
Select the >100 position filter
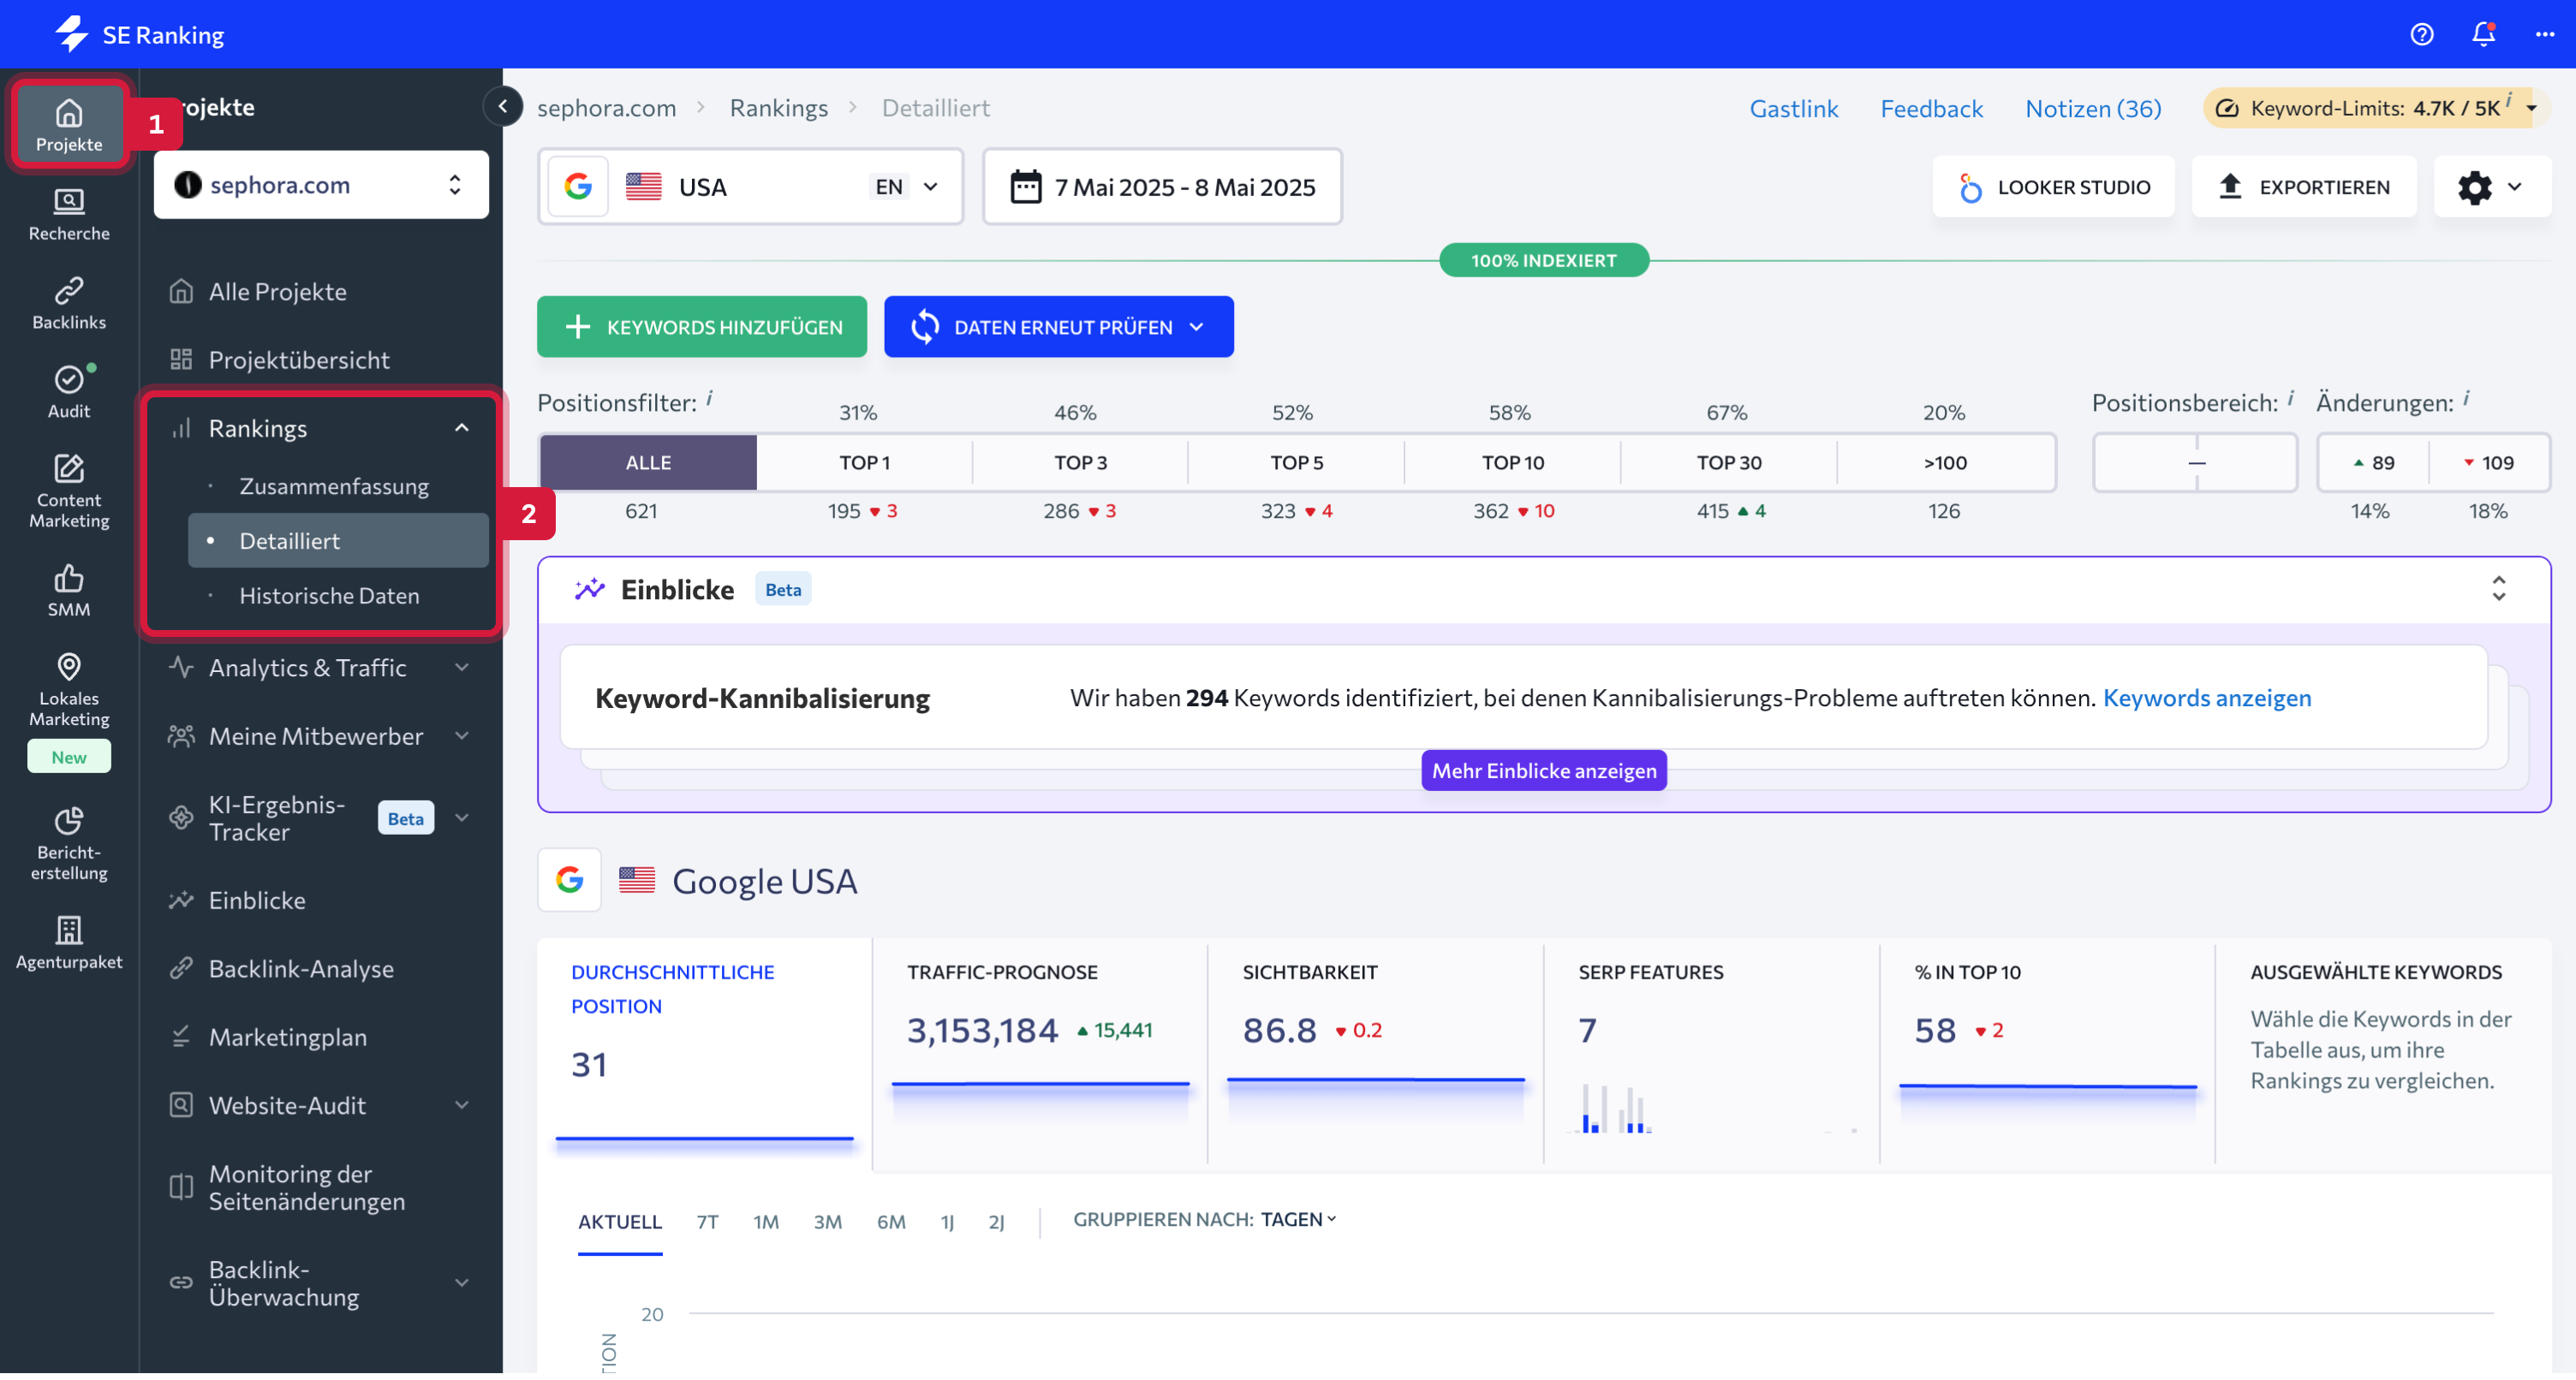pos(1944,463)
